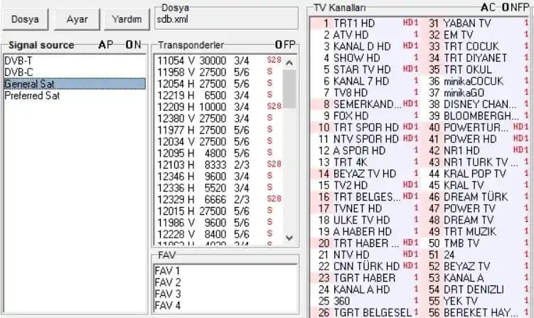Open the Dosya menu button
Image resolution: width=534 pixels, height=318 pixels.
[x=25, y=18]
